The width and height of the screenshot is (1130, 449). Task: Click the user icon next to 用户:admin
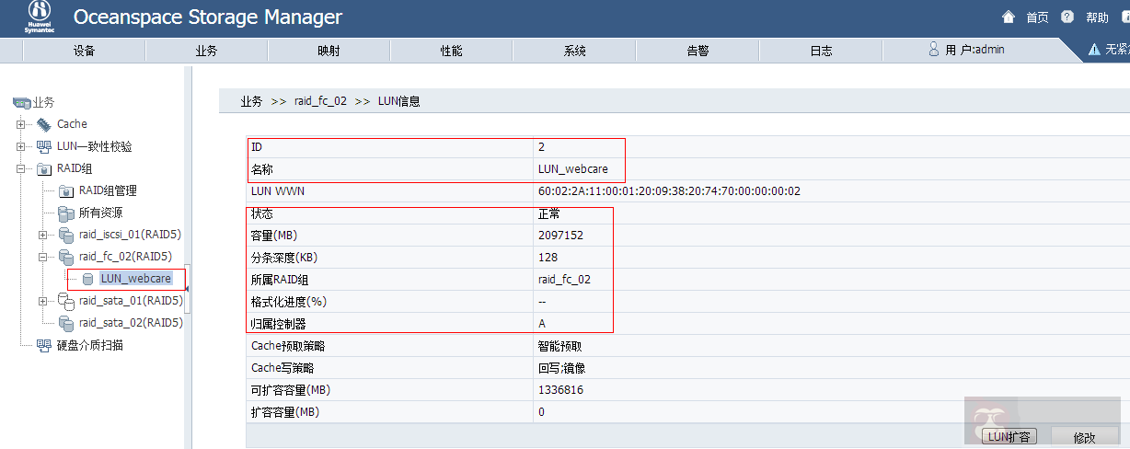pyautogui.click(x=933, y=50)
